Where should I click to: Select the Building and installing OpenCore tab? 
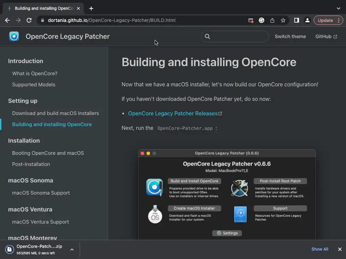(44, 8)
